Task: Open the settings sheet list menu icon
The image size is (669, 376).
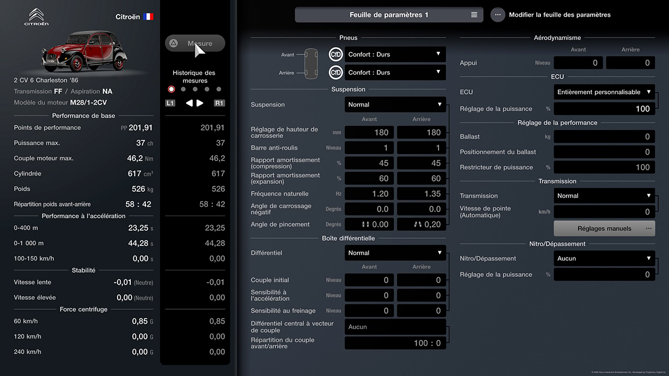Action: [474, 15]
